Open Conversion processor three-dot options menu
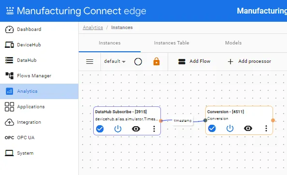 point(266,128)
